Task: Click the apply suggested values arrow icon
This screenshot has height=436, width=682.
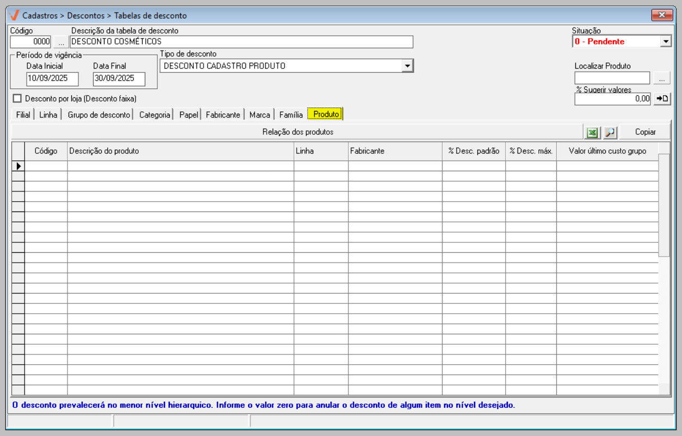Action: [662, 98]
